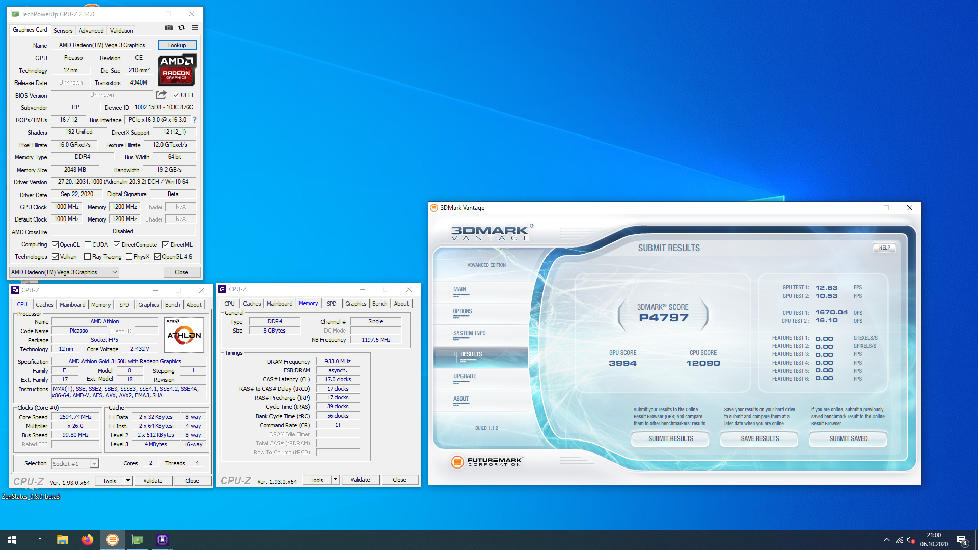Viewport: 978px width, 550px height.
Task: Open SYSTEM INFO in 3DMark Vantage sidebar
Action: click(x=470, y=334)
